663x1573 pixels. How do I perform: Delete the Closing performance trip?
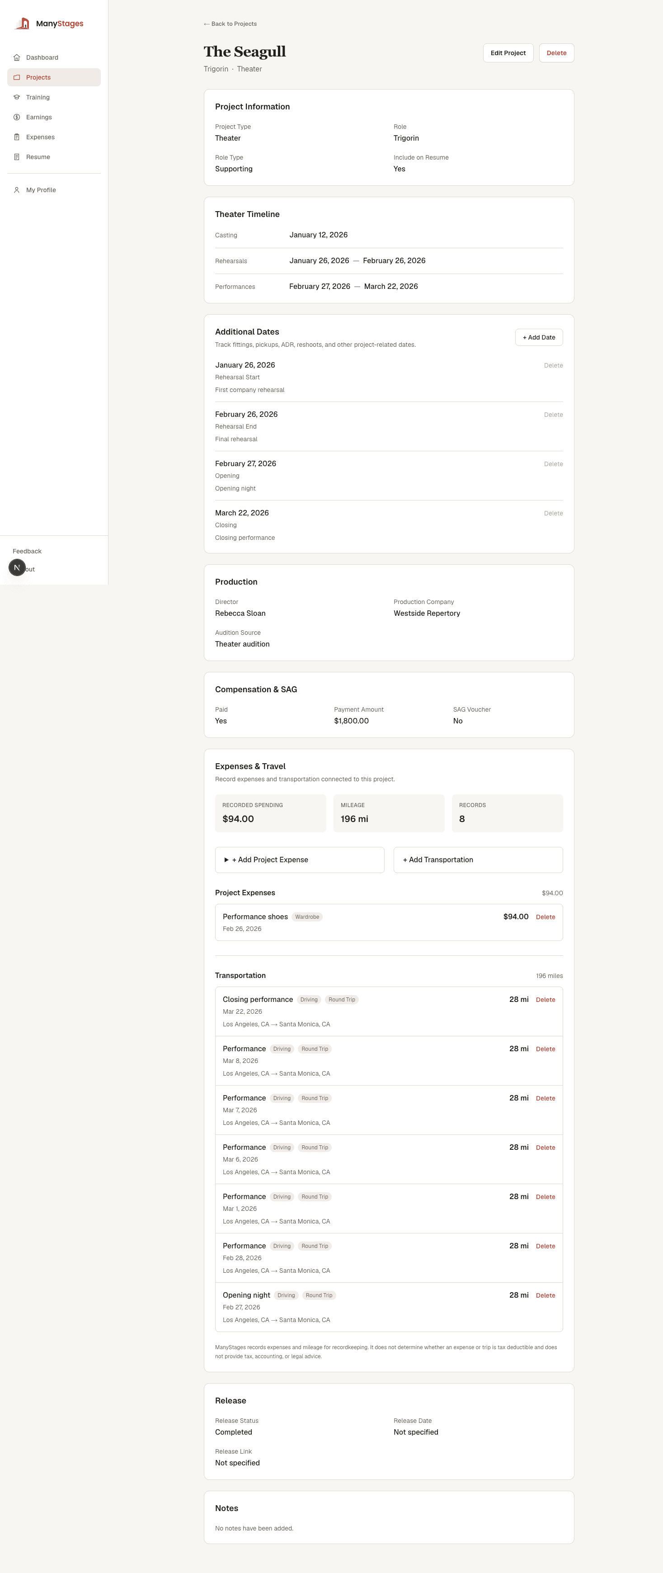[545, 1000]
